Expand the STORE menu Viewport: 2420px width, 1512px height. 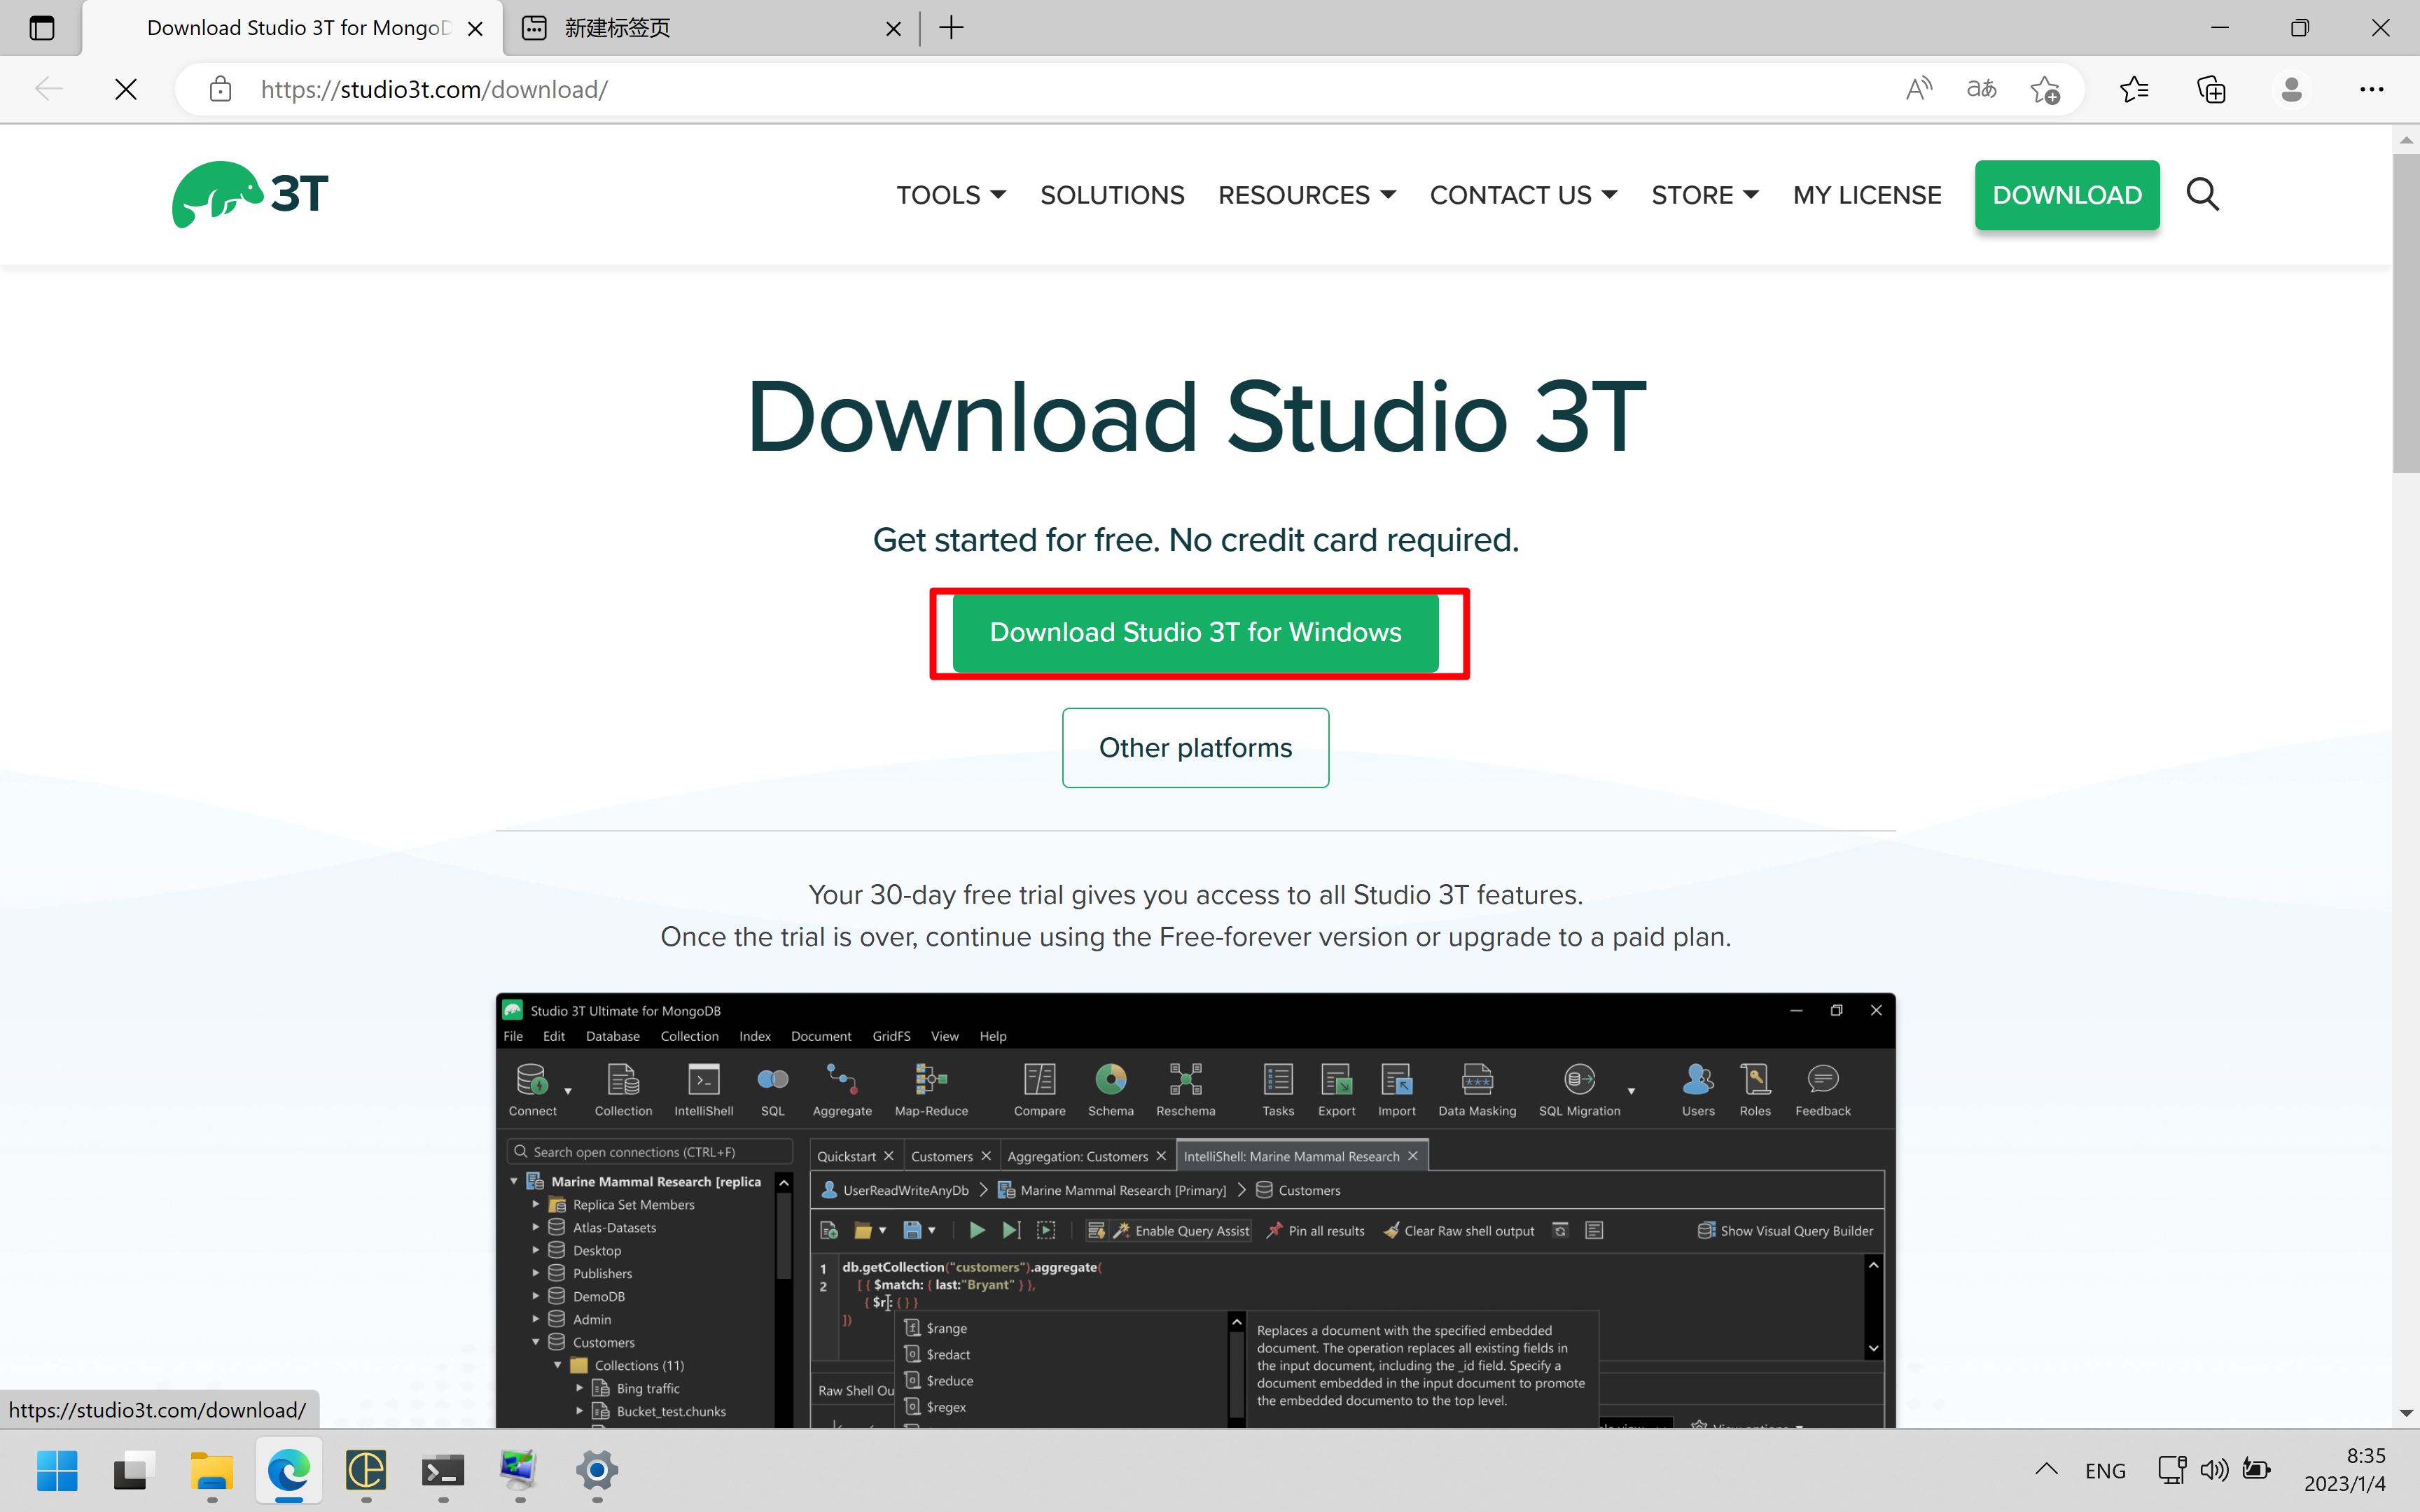click(1705, 195)
